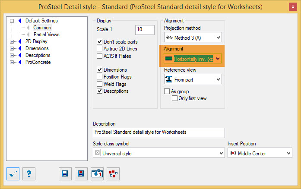The height and width of the screenshot is (189, 301).
Task: Click the red squares assignment icon
Action: click(113, 174)
